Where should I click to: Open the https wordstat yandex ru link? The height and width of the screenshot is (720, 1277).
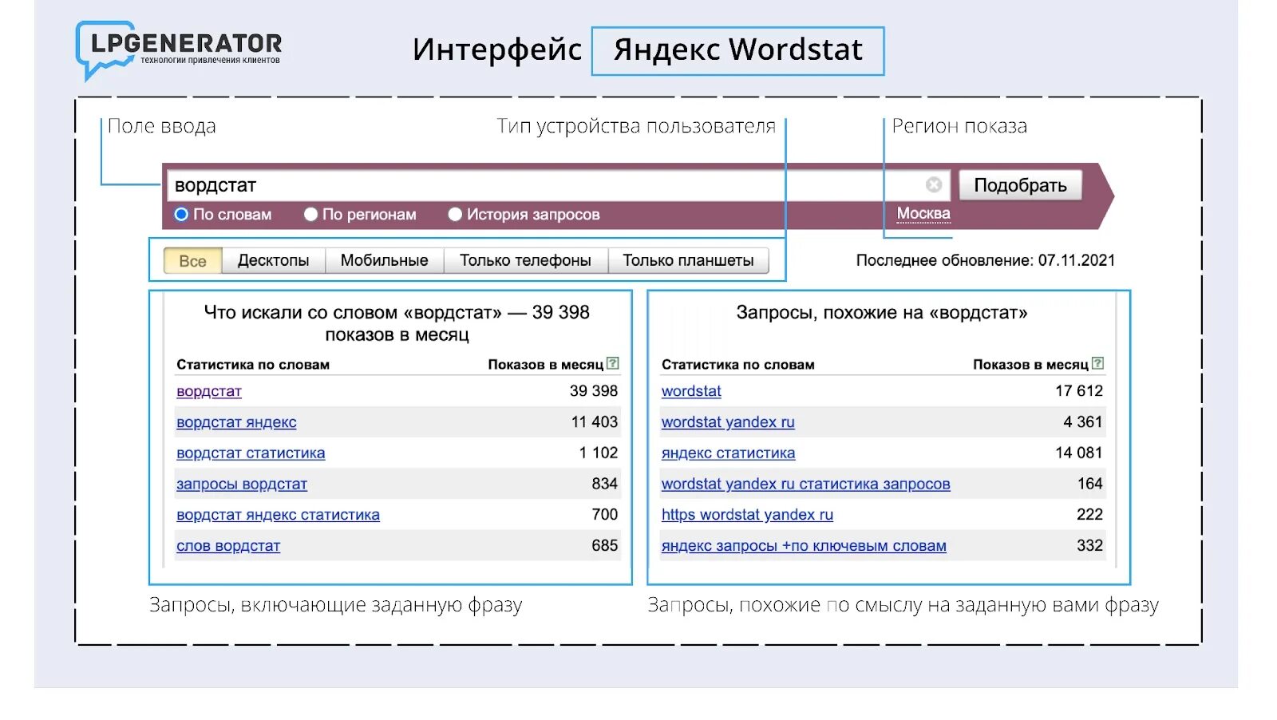click(x=747, y=515)
